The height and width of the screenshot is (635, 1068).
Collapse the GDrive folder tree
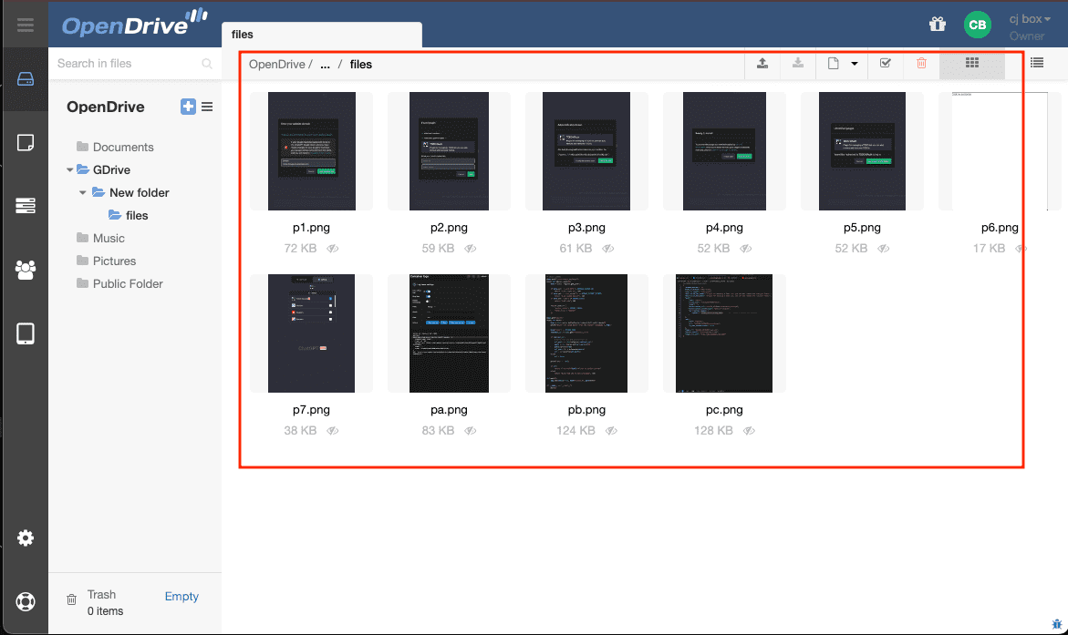pos(69,169)
